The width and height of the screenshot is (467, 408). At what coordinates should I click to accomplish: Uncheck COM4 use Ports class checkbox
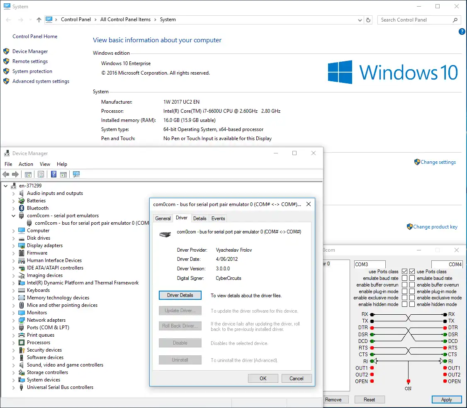point(412,272)
